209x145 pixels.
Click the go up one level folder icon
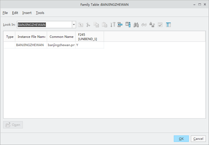click(x=81, y=25)
